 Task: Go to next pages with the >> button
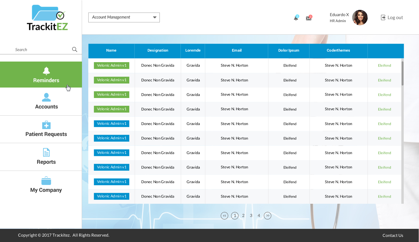(x=268, y=215)
